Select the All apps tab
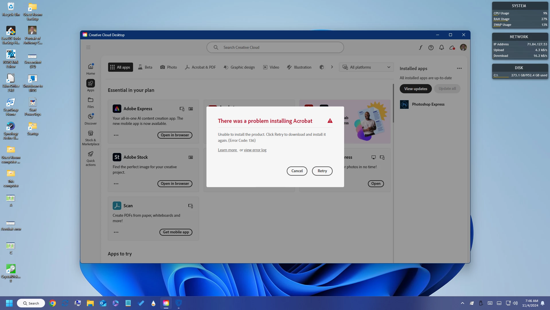 coord(120,67)
